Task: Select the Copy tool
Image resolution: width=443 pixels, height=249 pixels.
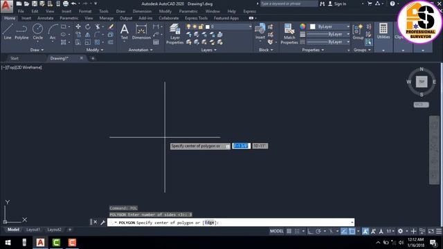Action: tap(78, 35)
